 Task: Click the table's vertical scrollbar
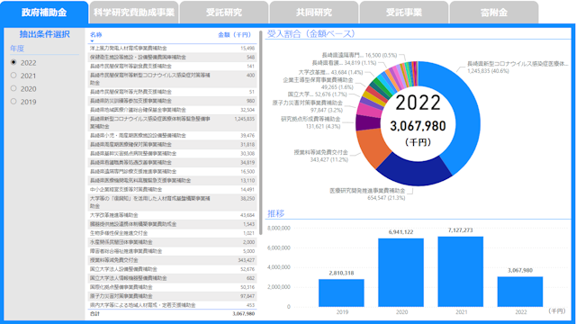tap(260, 132)
